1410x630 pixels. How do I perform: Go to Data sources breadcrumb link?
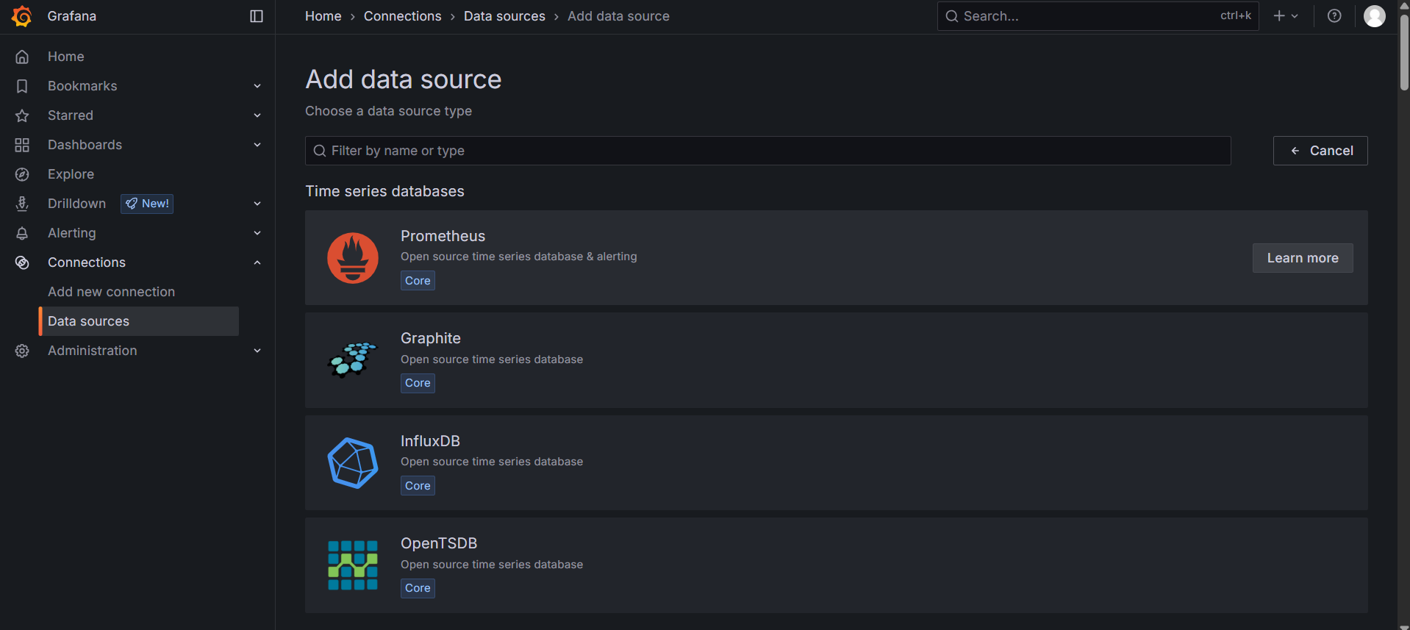[504, 16]
